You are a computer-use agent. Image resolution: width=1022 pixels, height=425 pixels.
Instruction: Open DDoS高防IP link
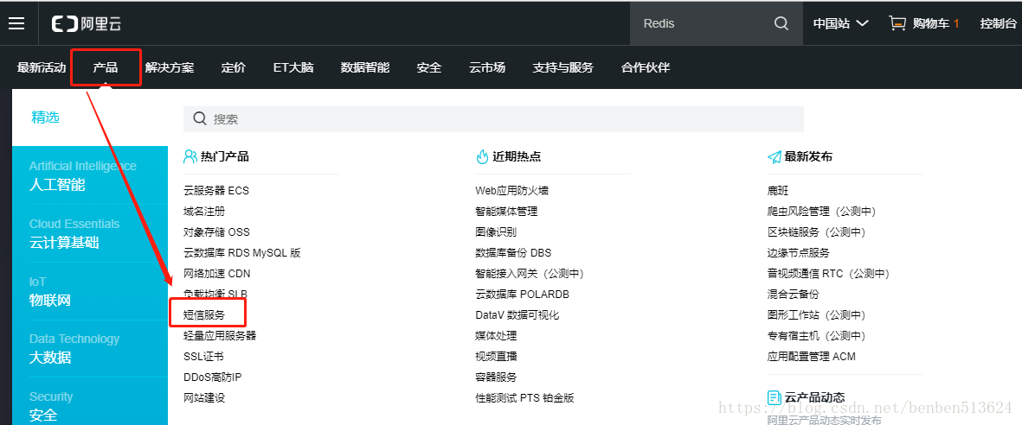213,377
